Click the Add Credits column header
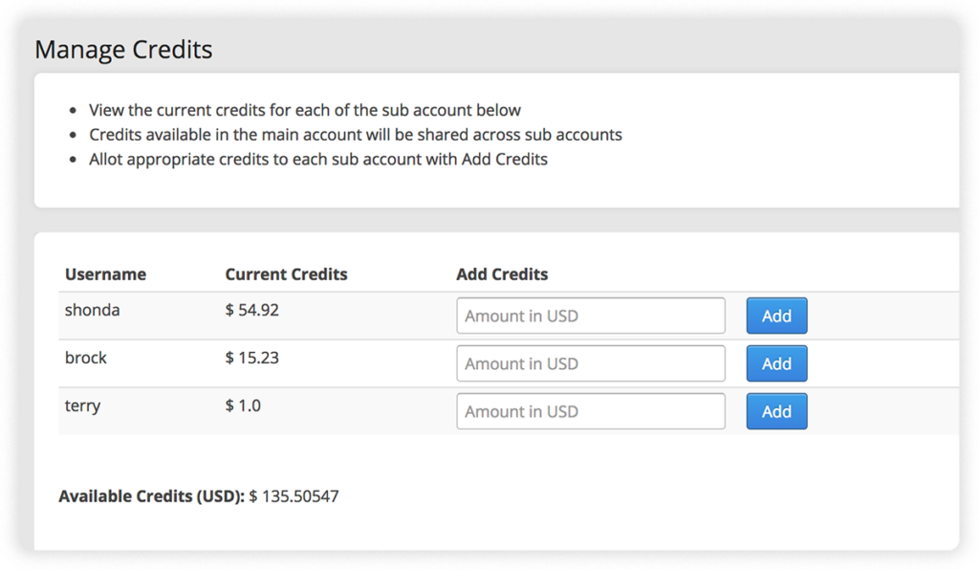 [502, 274]
